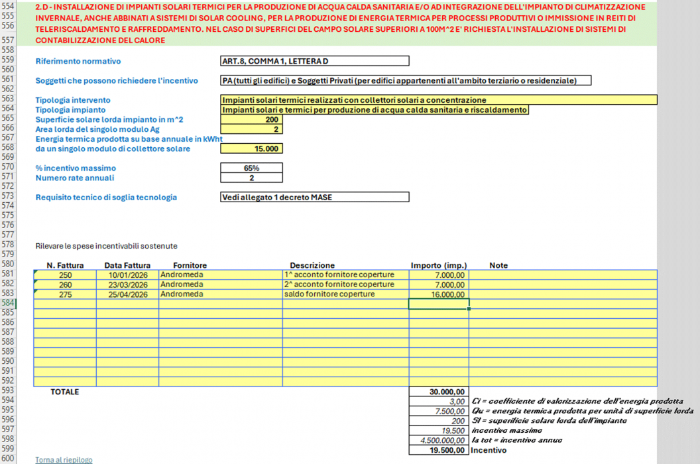Click the total amount cell 30.000,00
This screenshot has width=700, height=464.
(439, 392)
